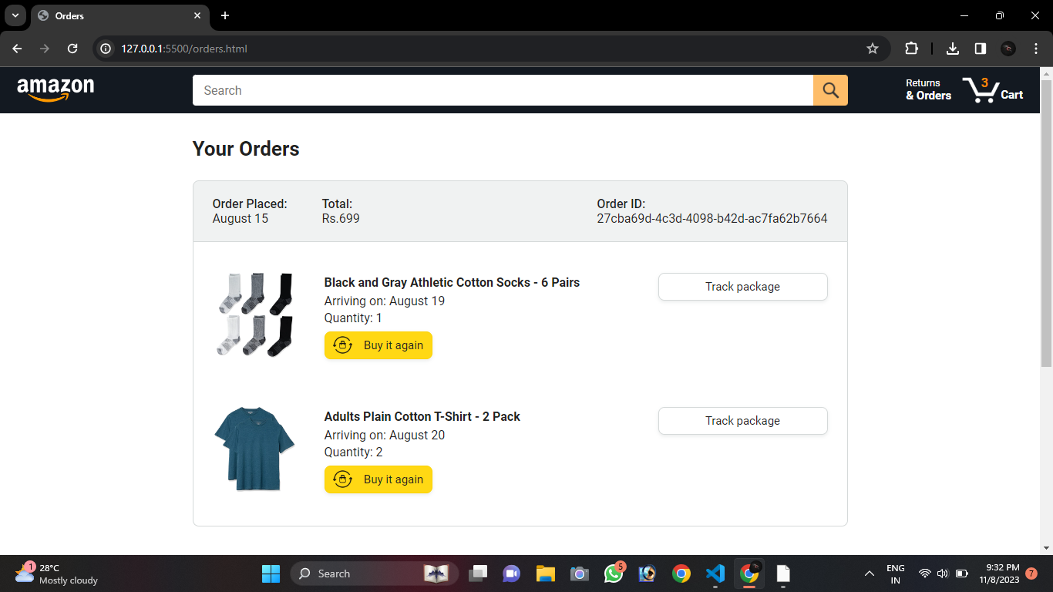The height and width of the screenshot is (592, 1053).
Task: Expand hidden system tray icons
Action: [x=870, y=573]
